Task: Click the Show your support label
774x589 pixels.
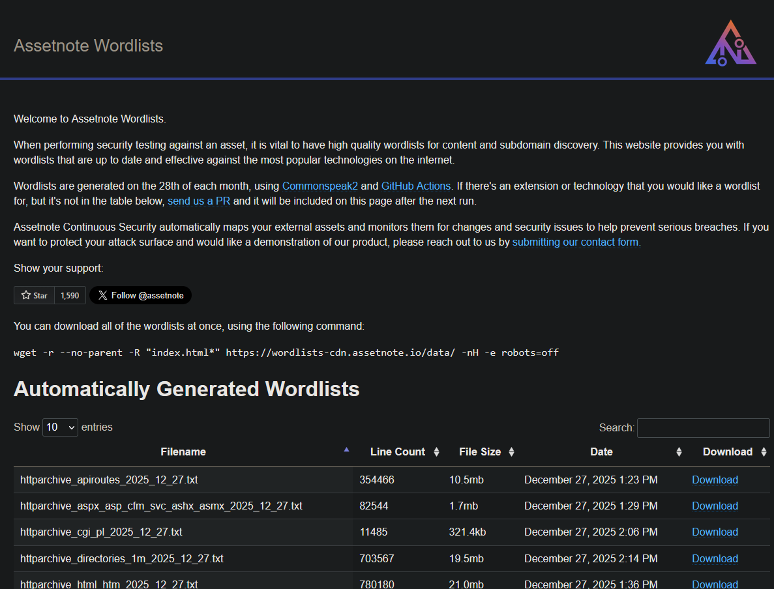Action: (59, 268)
